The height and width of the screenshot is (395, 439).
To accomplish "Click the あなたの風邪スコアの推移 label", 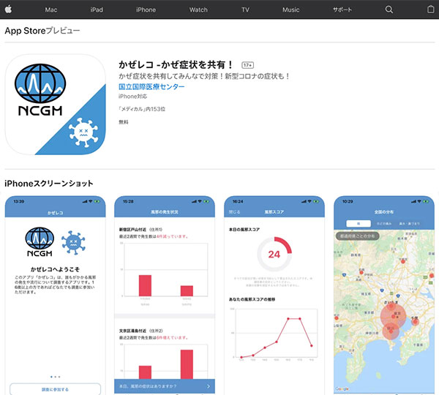I will pos(252,299).
